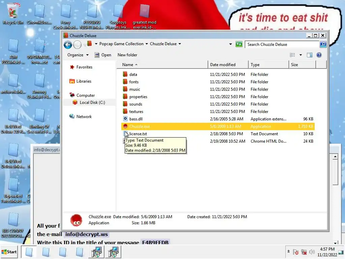Click the Chuzzle.exe red fuzzy icon

pyautogui.click(x=125, y=126)
